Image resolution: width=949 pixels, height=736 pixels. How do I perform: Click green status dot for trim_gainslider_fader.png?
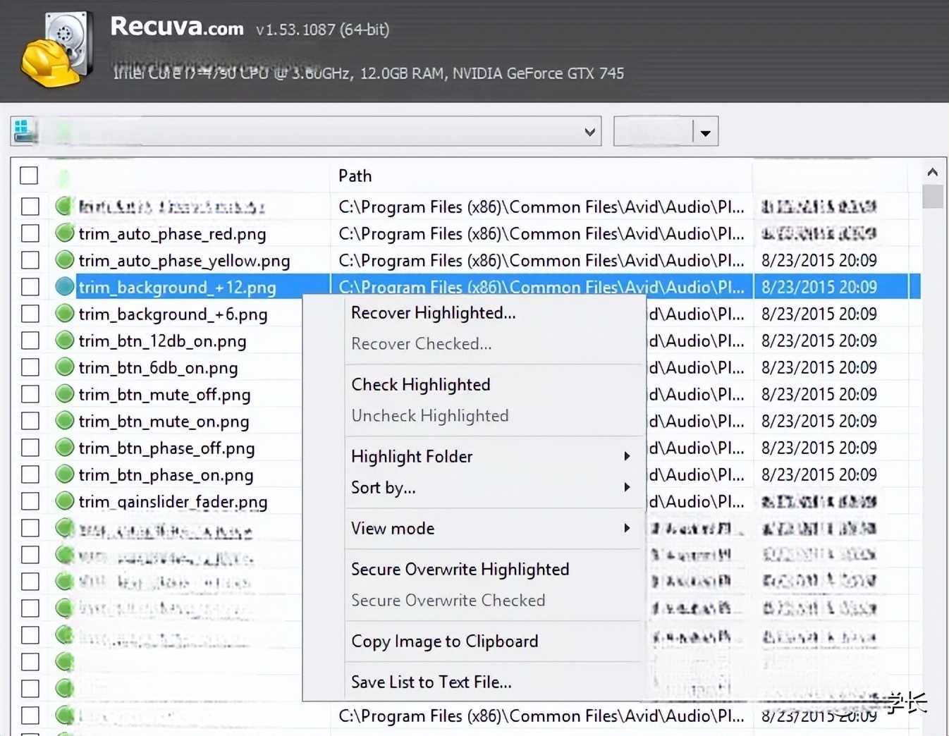point(65,501)
